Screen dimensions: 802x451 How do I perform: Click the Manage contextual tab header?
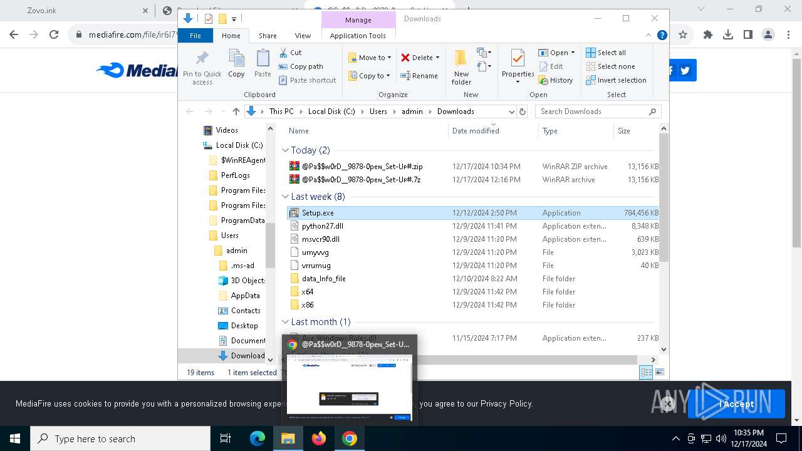point(358,20)
